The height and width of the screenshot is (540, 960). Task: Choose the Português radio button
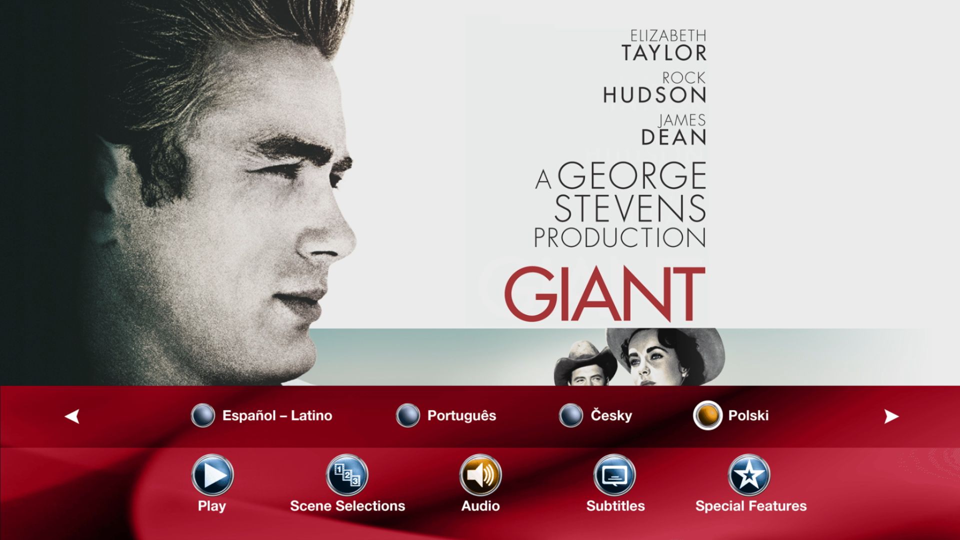(408, 415)
